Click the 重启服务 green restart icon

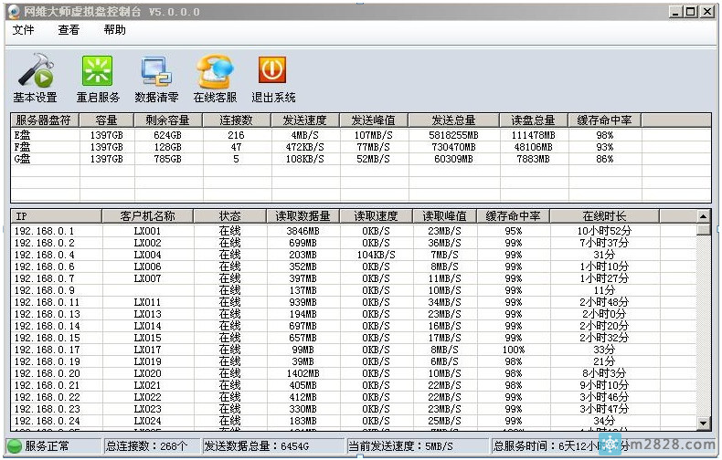[x=98, y=71]
